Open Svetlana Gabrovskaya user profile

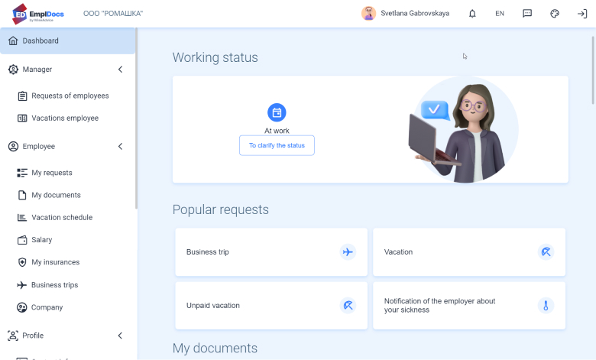[406, 14]
